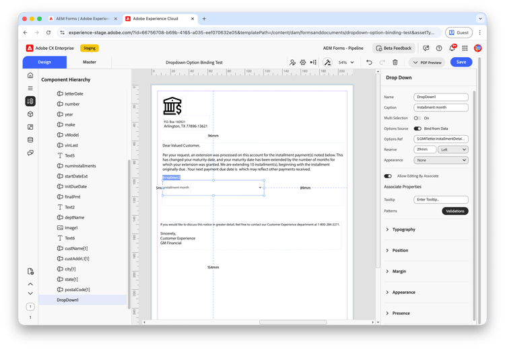The width and height of the screenshot is (505, 349).
Task: Switch to the Design tab
Action: [x=44, y=62]
